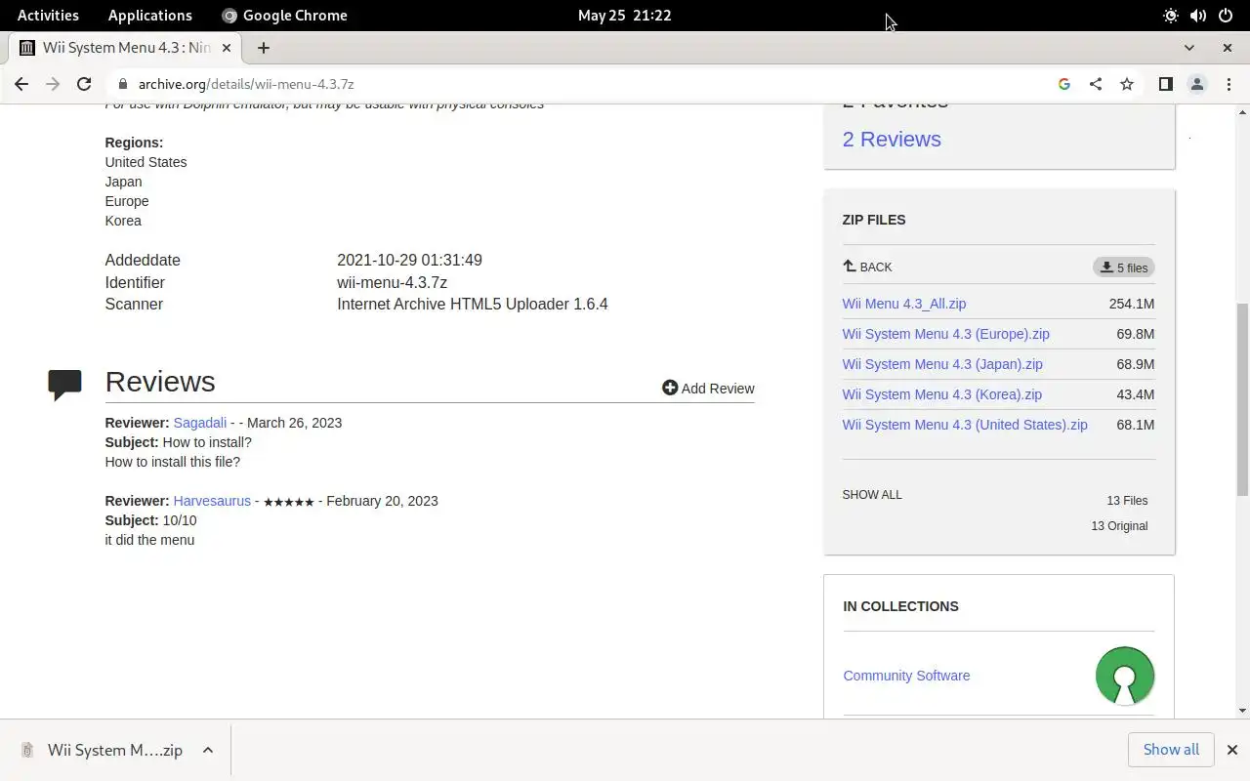Open the 2 Reviews link
This screenshot has width=1250, height=781.
[x=892, y=139]
